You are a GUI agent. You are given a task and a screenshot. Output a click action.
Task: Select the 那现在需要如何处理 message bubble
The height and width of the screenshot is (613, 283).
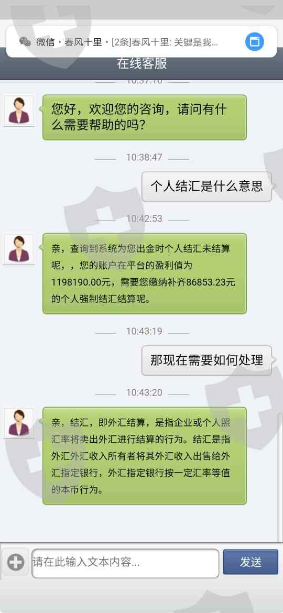[206, 360]
